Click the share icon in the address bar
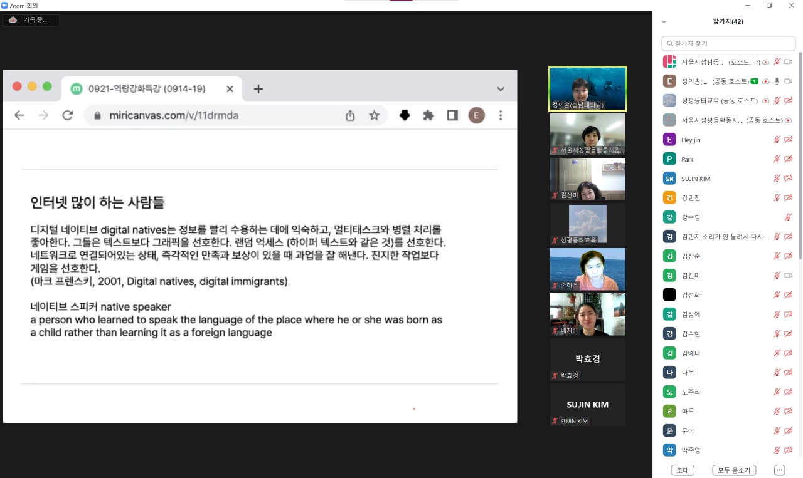This screenshot has width=803, height=478. click(x=351, y=115)
